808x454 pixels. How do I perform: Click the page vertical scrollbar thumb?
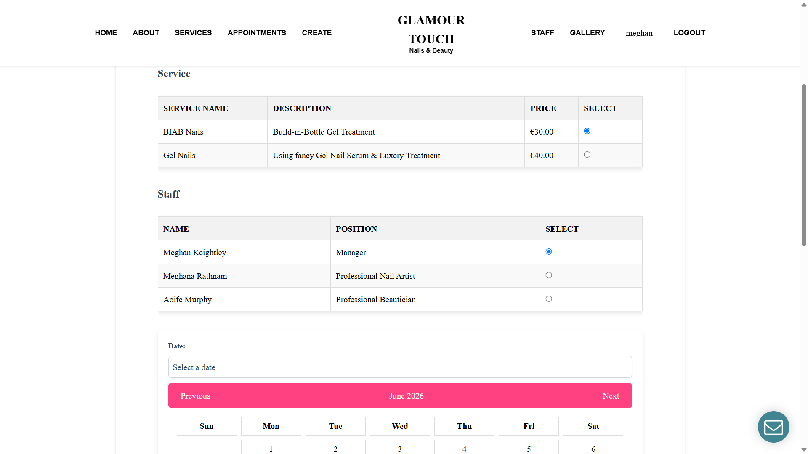[804, 165]
